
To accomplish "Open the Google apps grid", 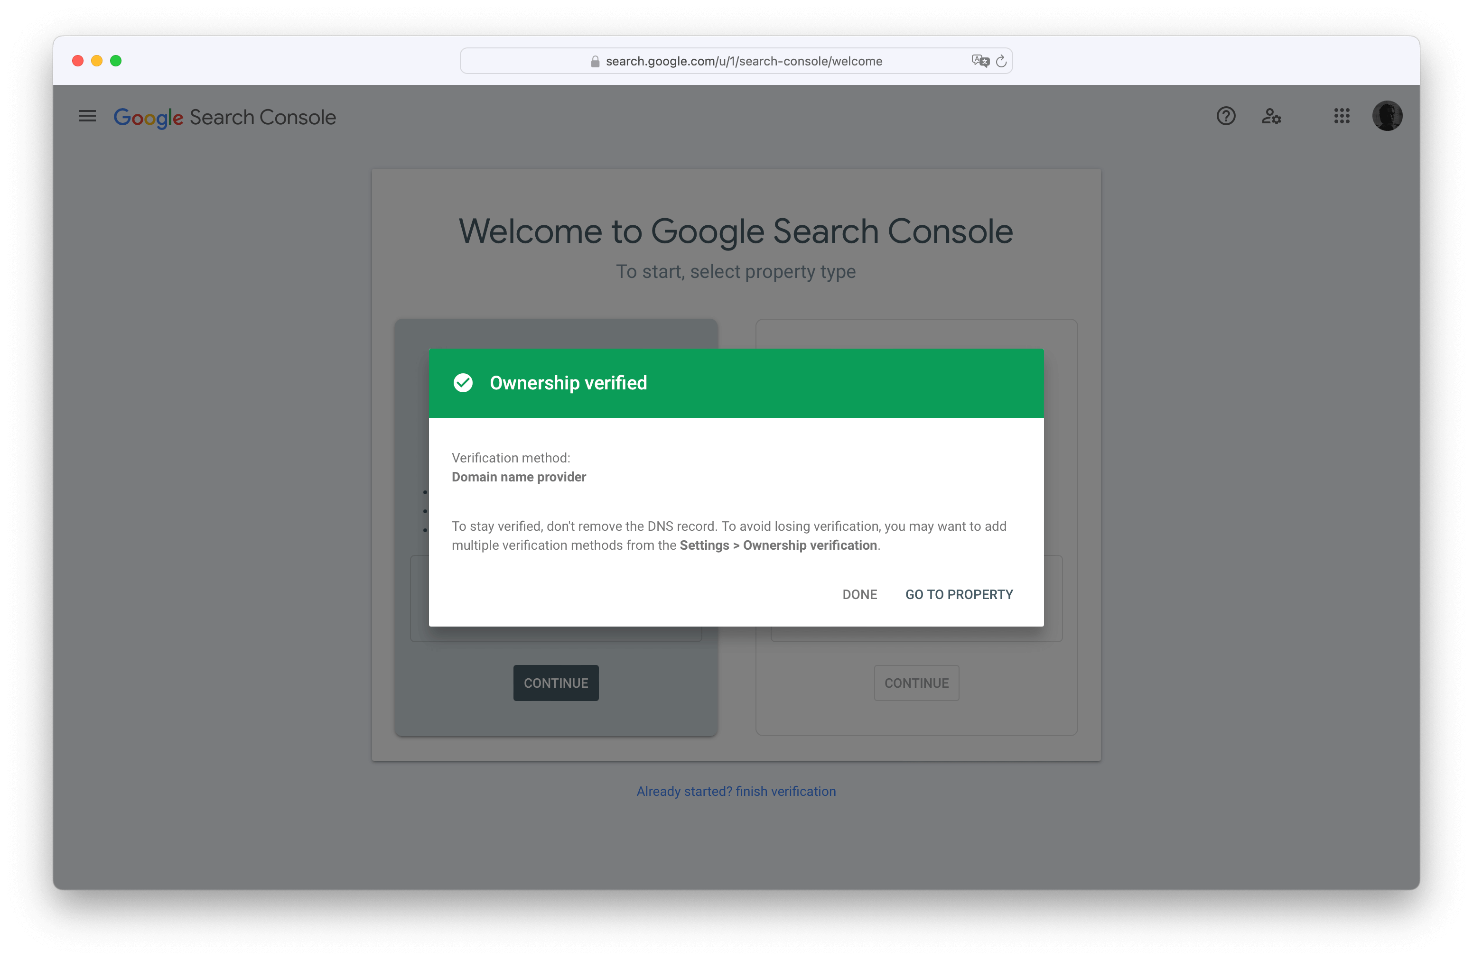I will [x=1341, y=116].
